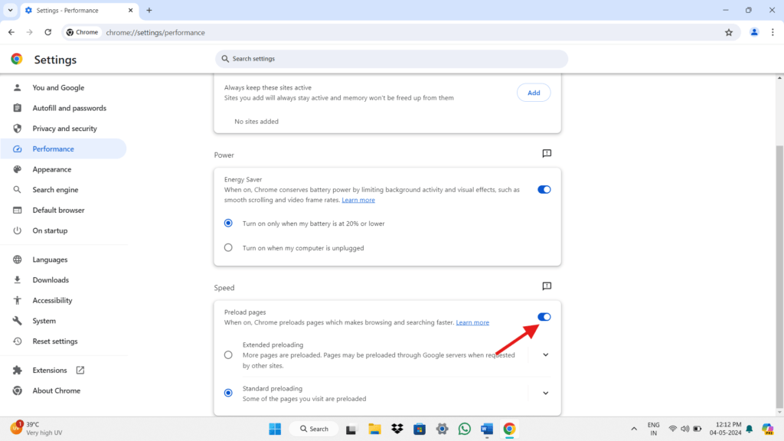Send feedback for Speed section
Image resolution: width=784 pixels, height=441 pixels.
pos(547,286)
